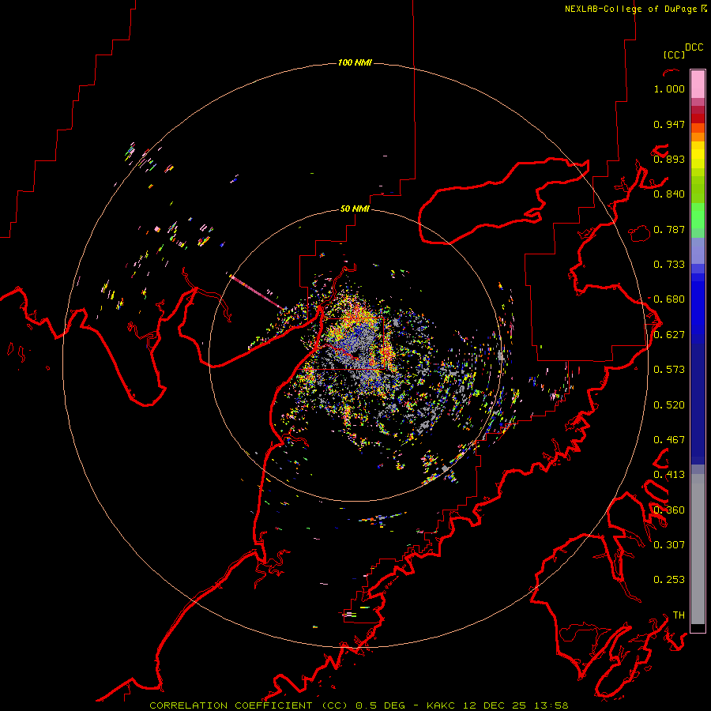Image resolution: width=711 pixels, height=711 pixels.
Task: Click the 0.893 legend value
Action: coord(669,159)
